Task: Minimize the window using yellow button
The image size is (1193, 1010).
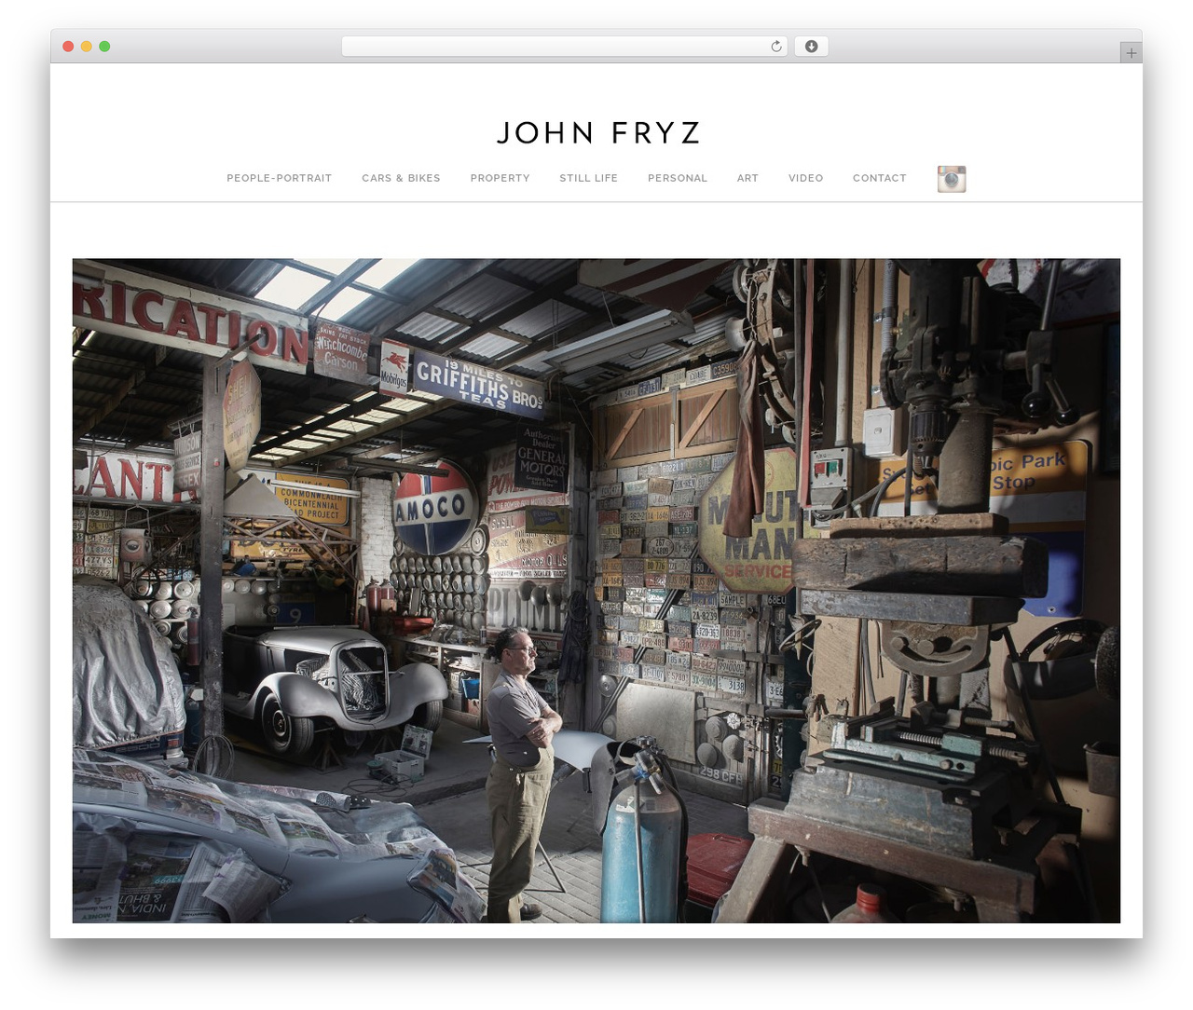Action: (x=87, y=47)
